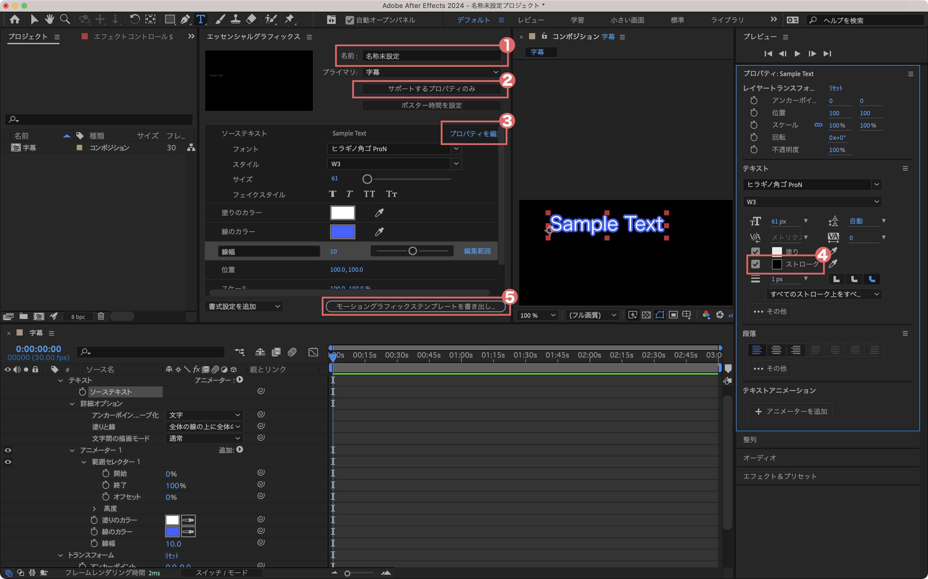Viewport: 928px width, 579px height.
Task: Toggle faux italic in フェイクスタイル
Action: [x=349, y=194]
